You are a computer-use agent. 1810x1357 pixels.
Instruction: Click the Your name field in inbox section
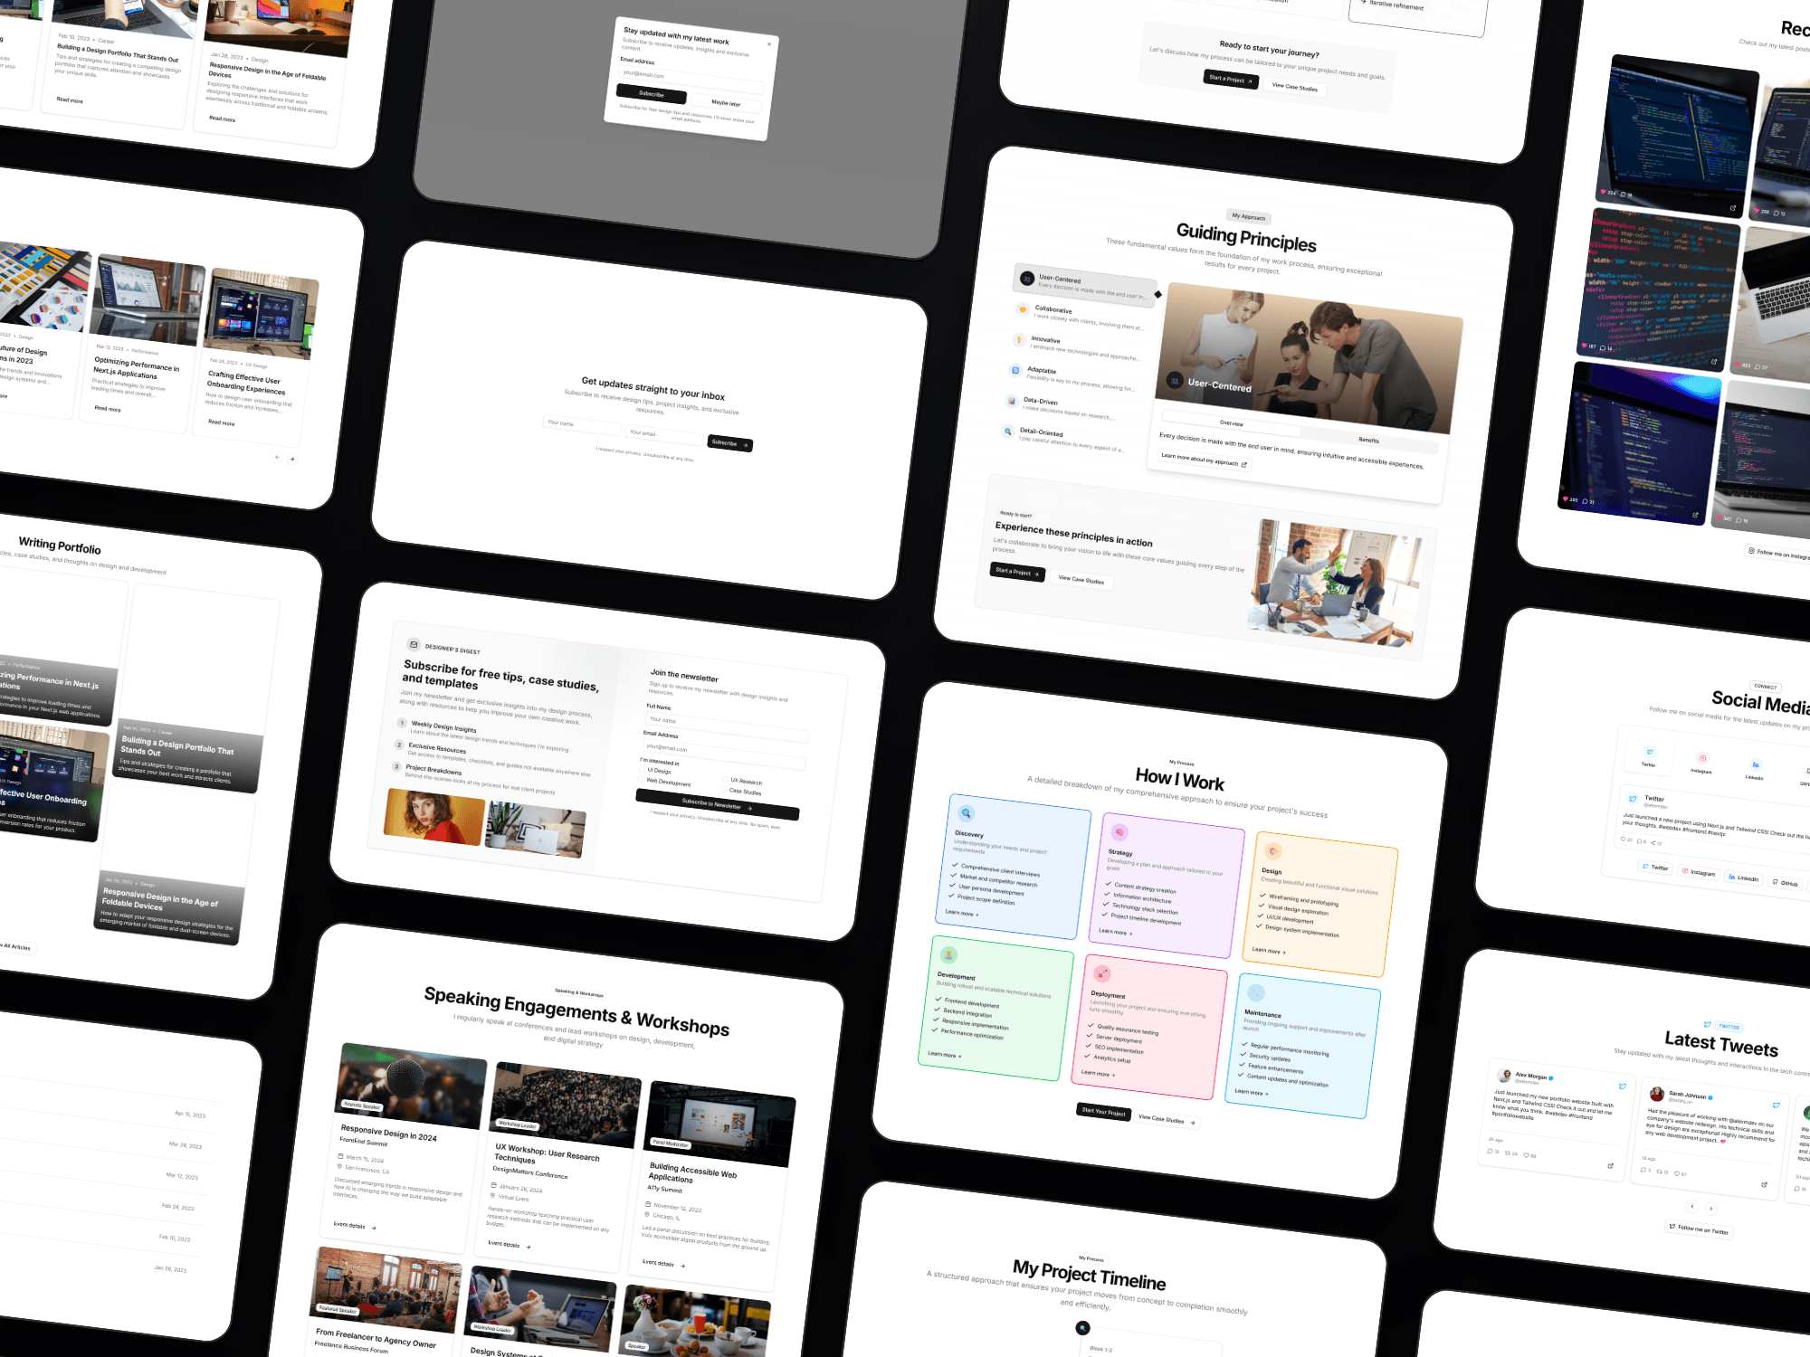pos(582,424)
